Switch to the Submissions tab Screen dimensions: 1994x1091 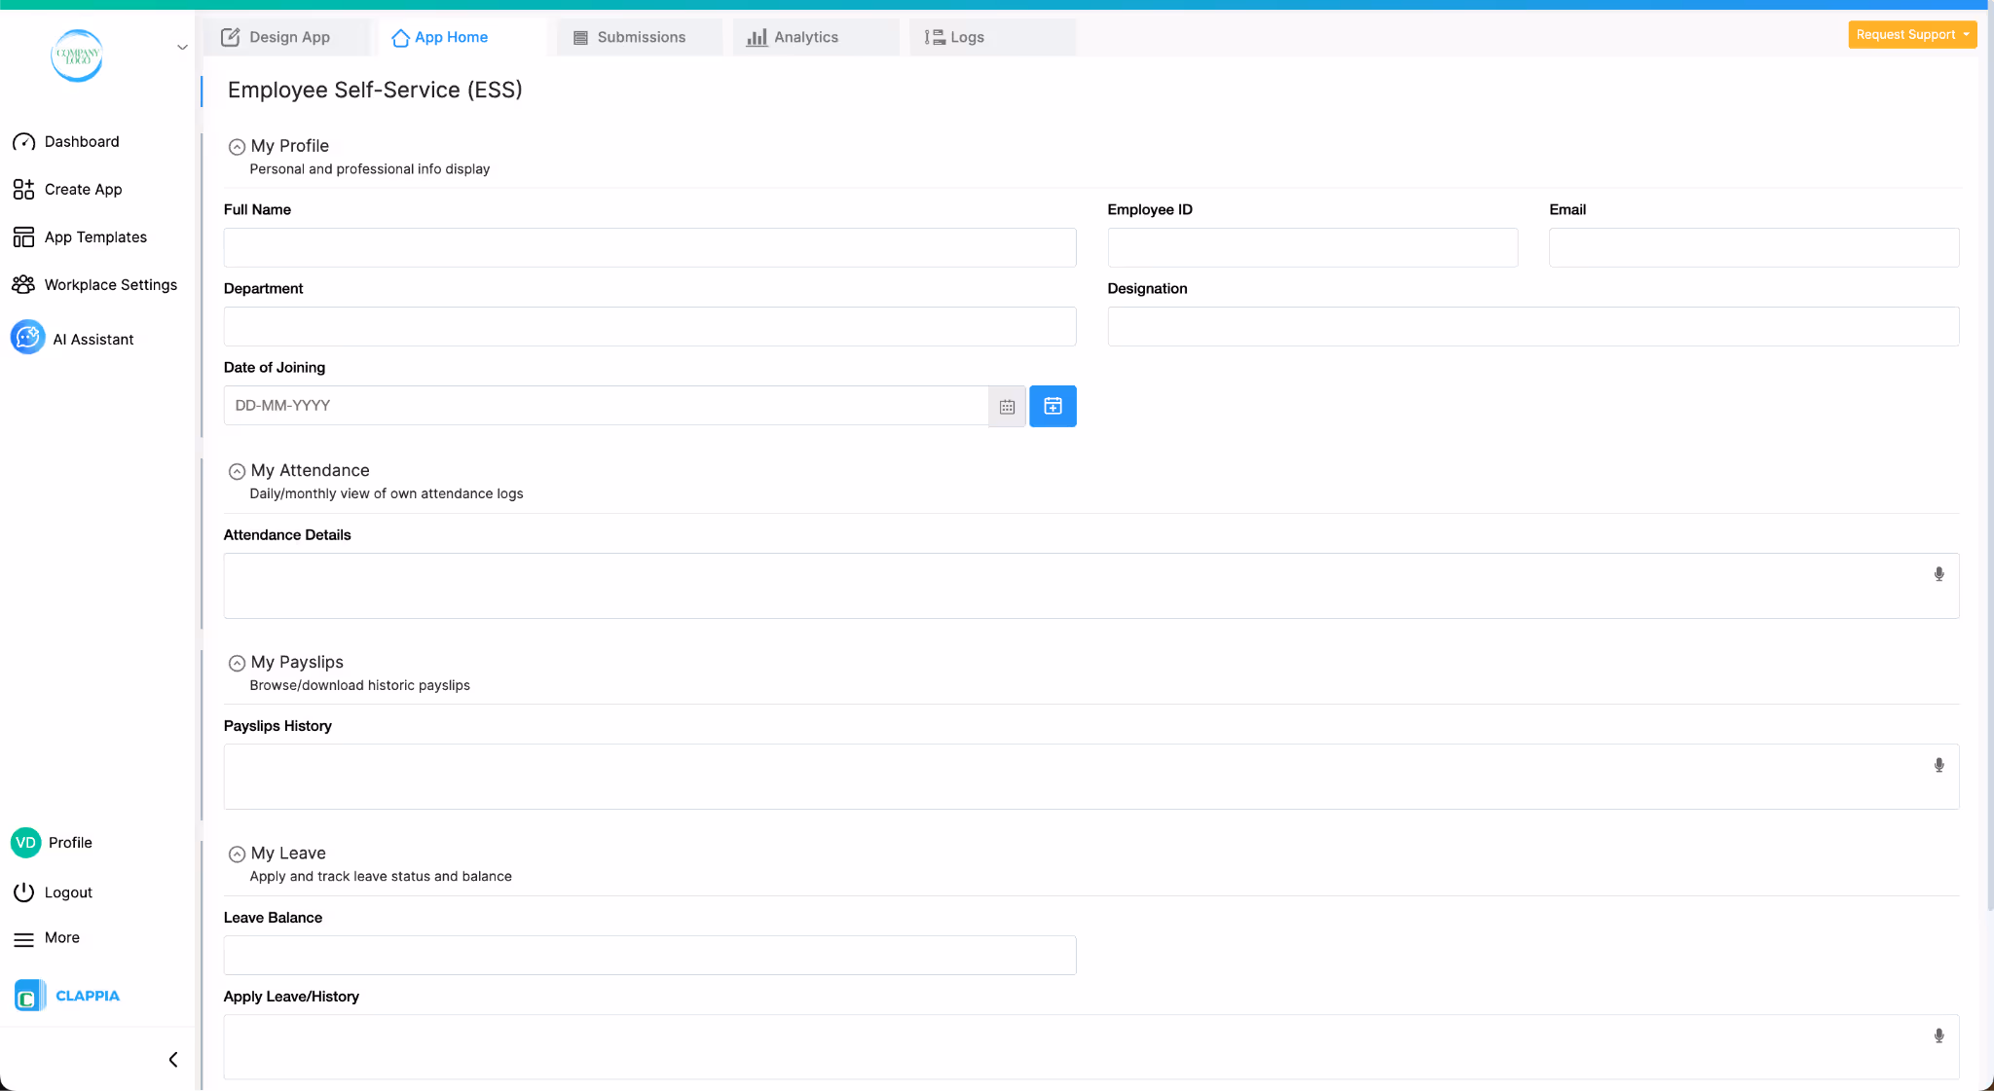[x=639, y=37]
